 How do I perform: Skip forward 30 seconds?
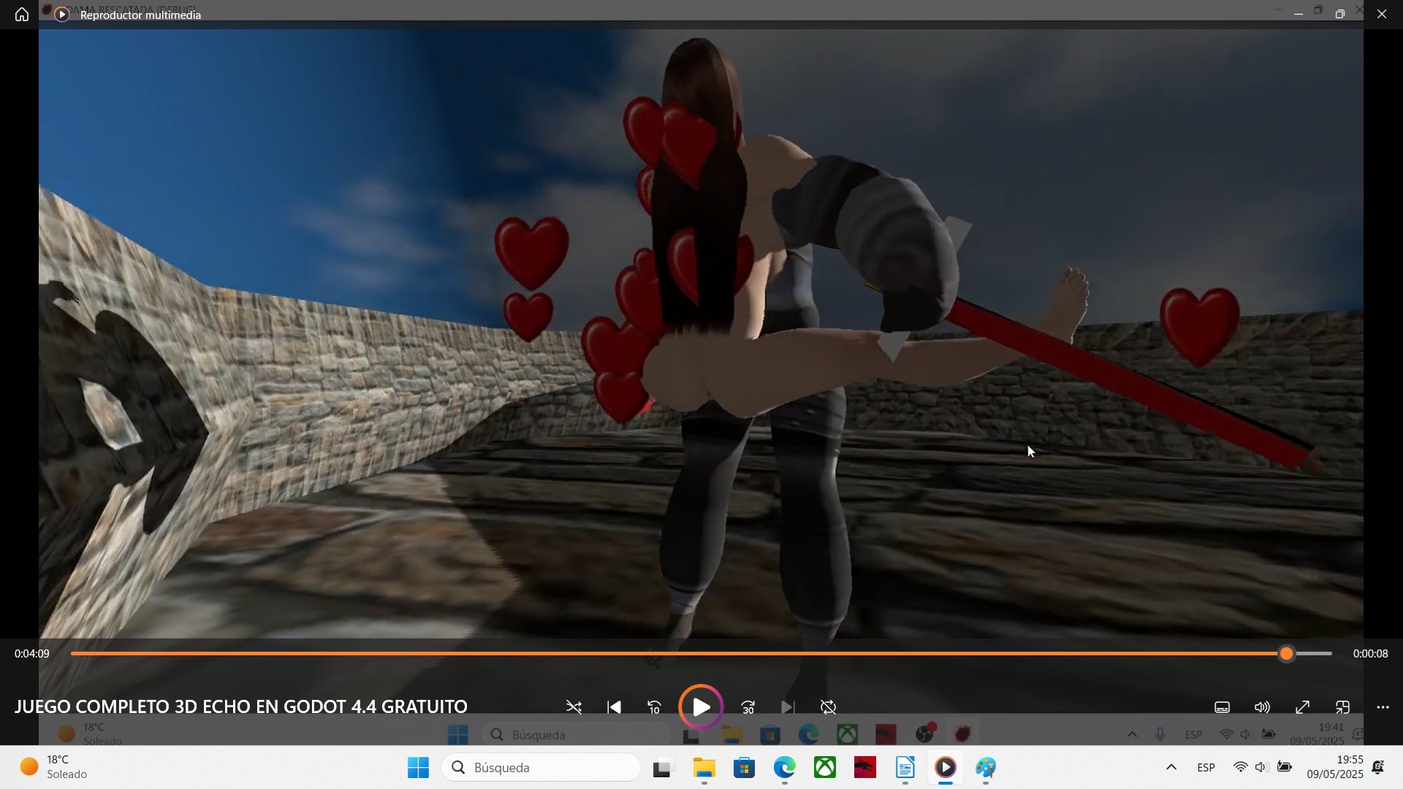[748, 707]
